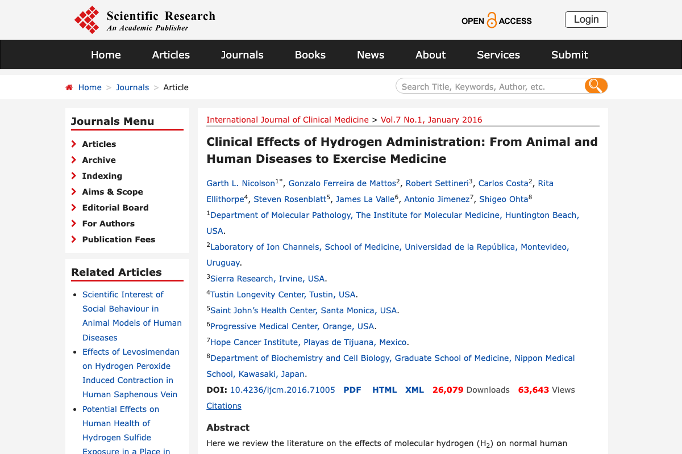Select the journal name International Journal of Clinical Medicine

(287, 120)
